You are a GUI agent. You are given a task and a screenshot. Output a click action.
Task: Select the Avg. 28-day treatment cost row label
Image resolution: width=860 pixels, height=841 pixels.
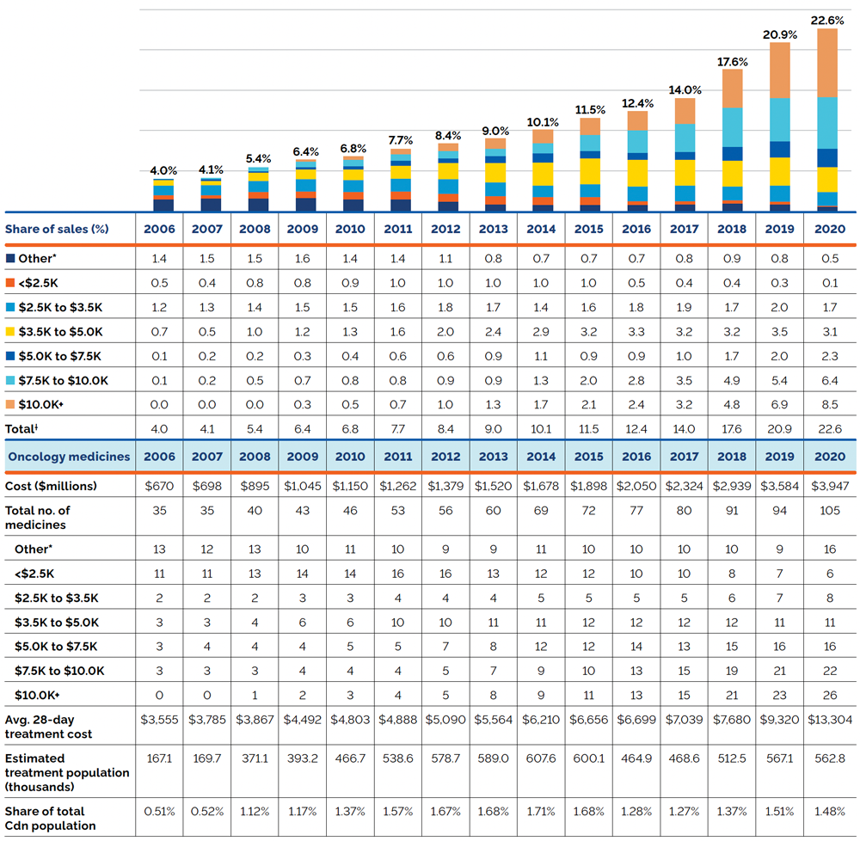(50, 727)
